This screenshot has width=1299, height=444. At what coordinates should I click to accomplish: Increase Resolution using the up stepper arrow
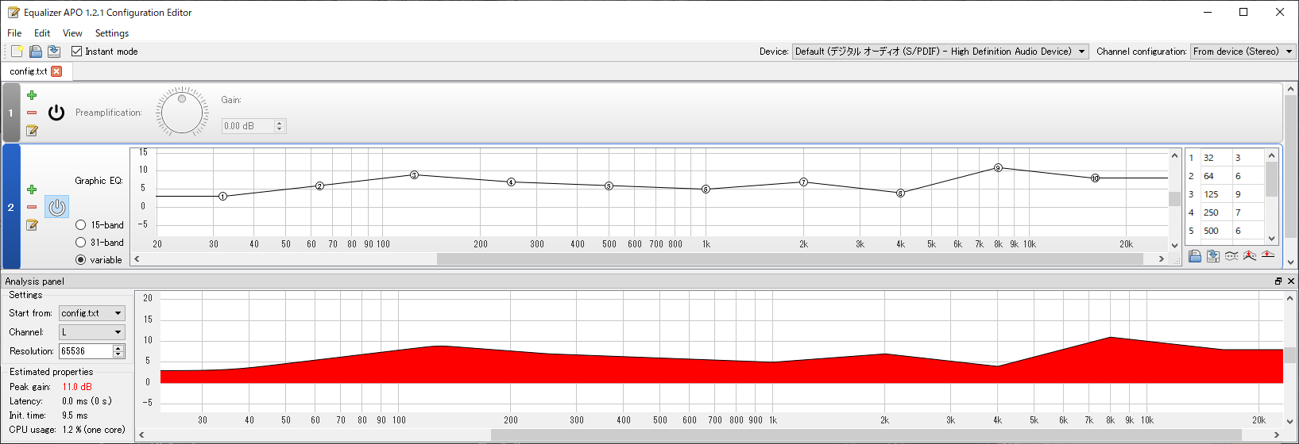point(118,347)
